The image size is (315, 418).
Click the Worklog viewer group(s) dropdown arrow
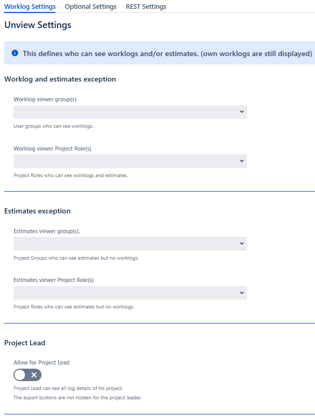click(x=242, y=112)
